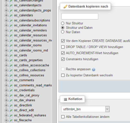Viewport: 130px width, 123px height.
Task: Click table icon beside oc_collres_accesscache
Action: 11,65
